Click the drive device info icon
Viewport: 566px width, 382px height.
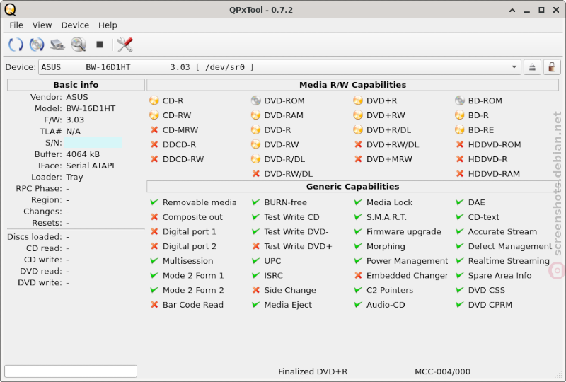(57, 45)
